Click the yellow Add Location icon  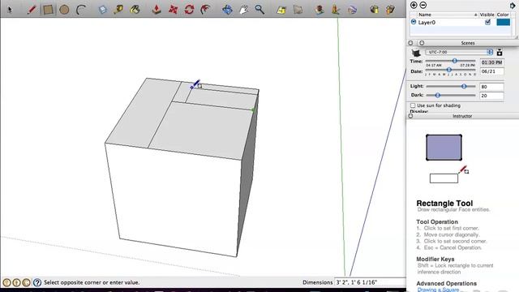281,10
